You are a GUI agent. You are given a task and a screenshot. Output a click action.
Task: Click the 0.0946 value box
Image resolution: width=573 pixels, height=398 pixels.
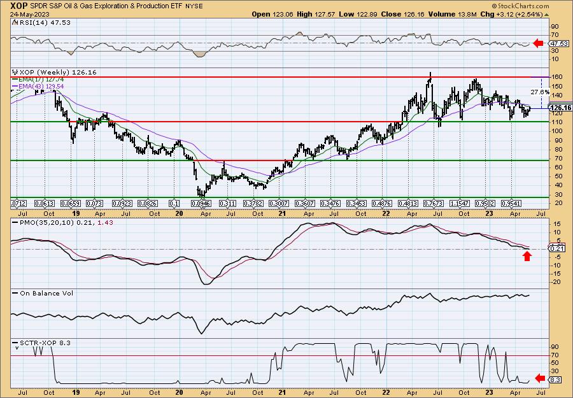point(201,203)
